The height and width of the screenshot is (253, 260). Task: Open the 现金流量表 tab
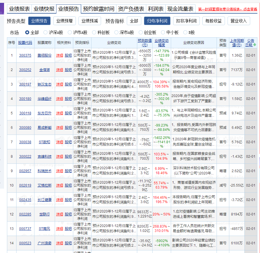[x=180, y=9]
